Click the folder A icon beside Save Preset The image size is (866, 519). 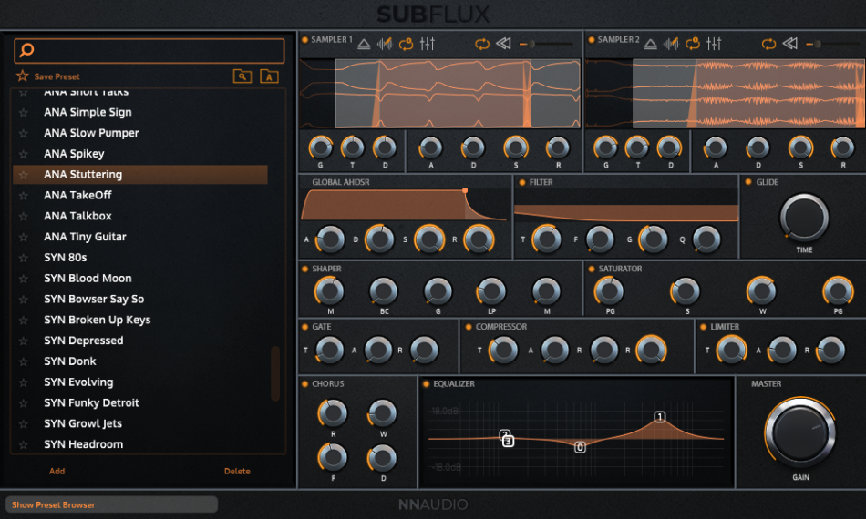coord(269,76)
